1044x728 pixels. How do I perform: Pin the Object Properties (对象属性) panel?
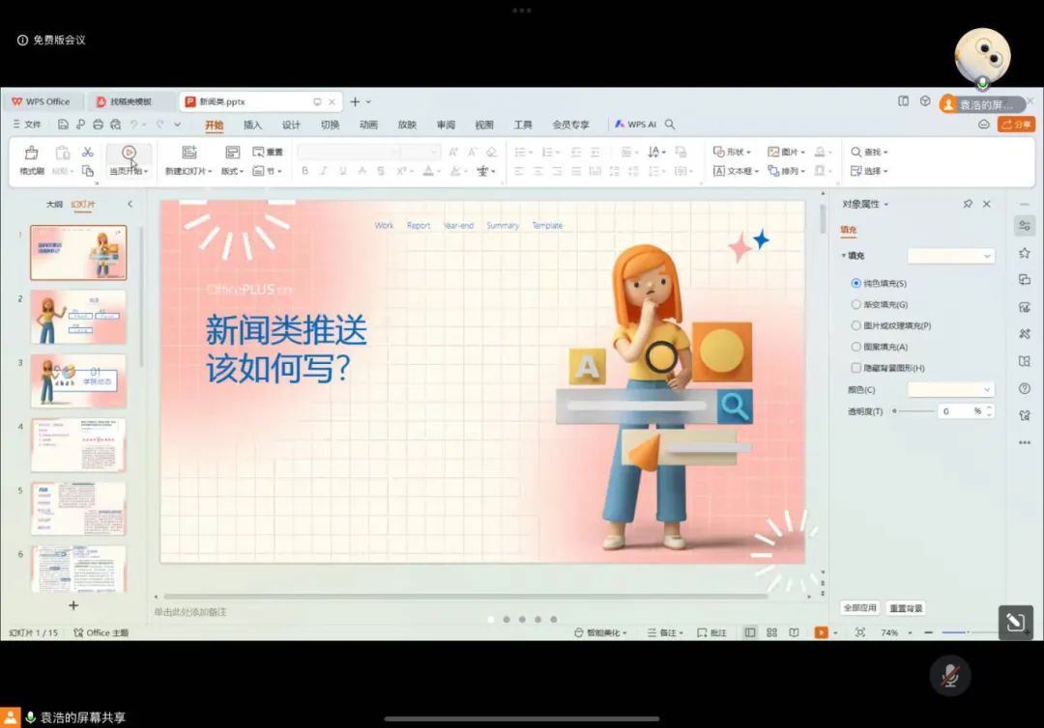pos(968,204)
